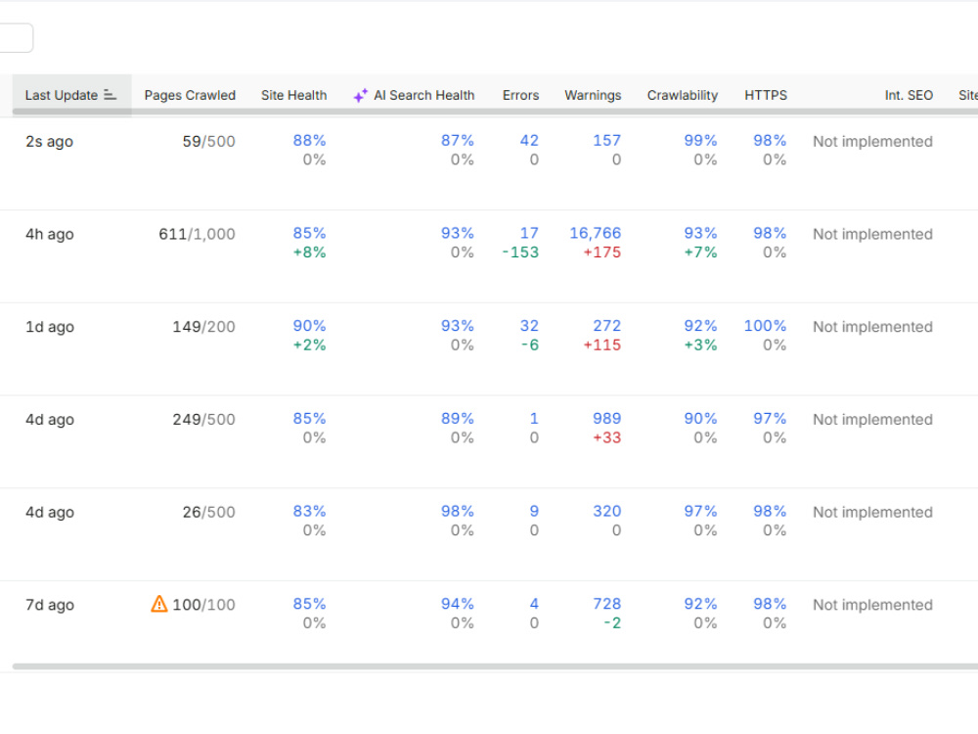This screenshot has height=734, width=978.
Task: Open the 4 errors link
Action: [x=534, y=604]
